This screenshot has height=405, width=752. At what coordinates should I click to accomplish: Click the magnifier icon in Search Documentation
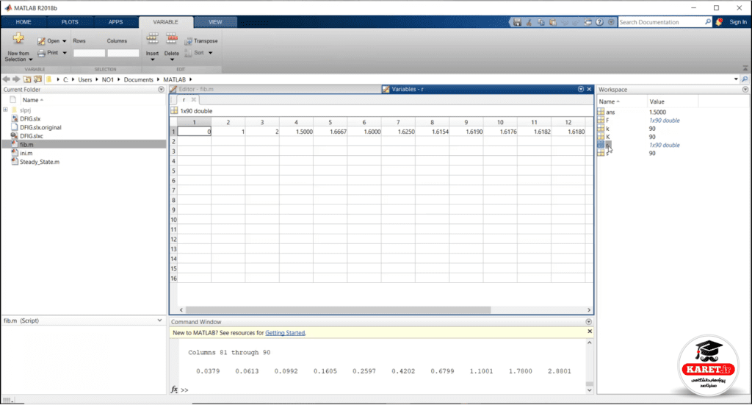[707, 22]
